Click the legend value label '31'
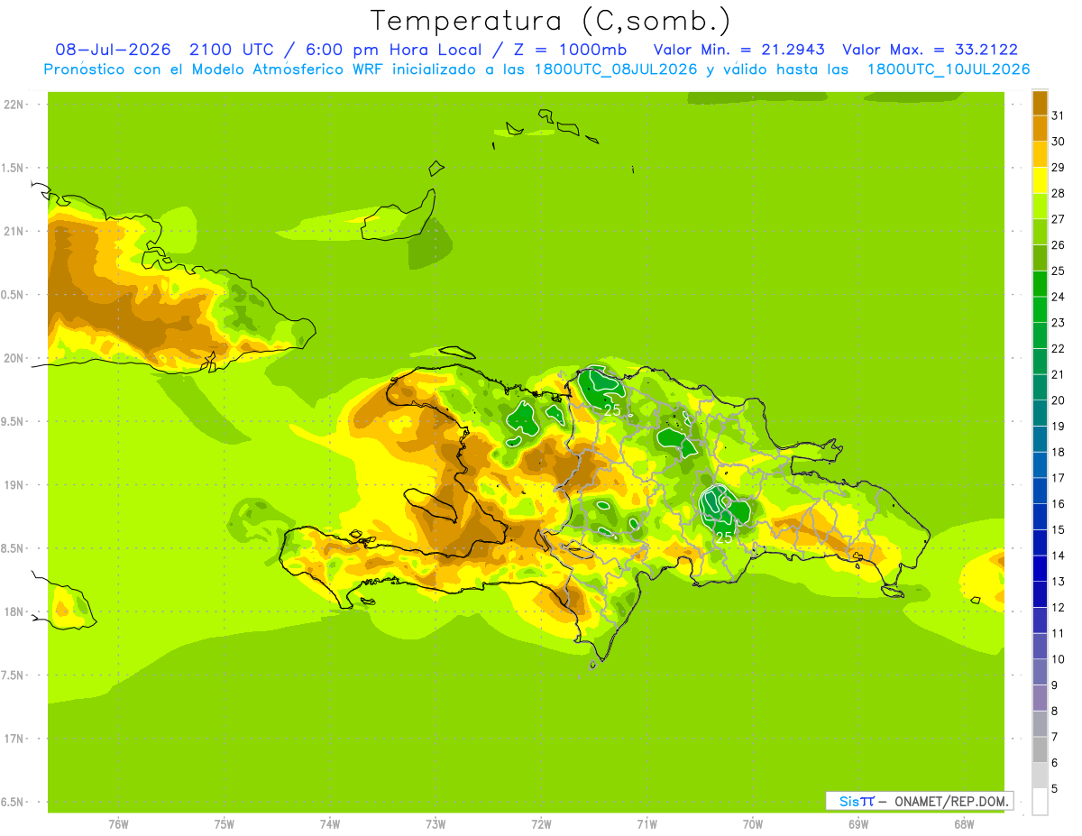Screen dimensions: 1082x836 coord(1059,115)
